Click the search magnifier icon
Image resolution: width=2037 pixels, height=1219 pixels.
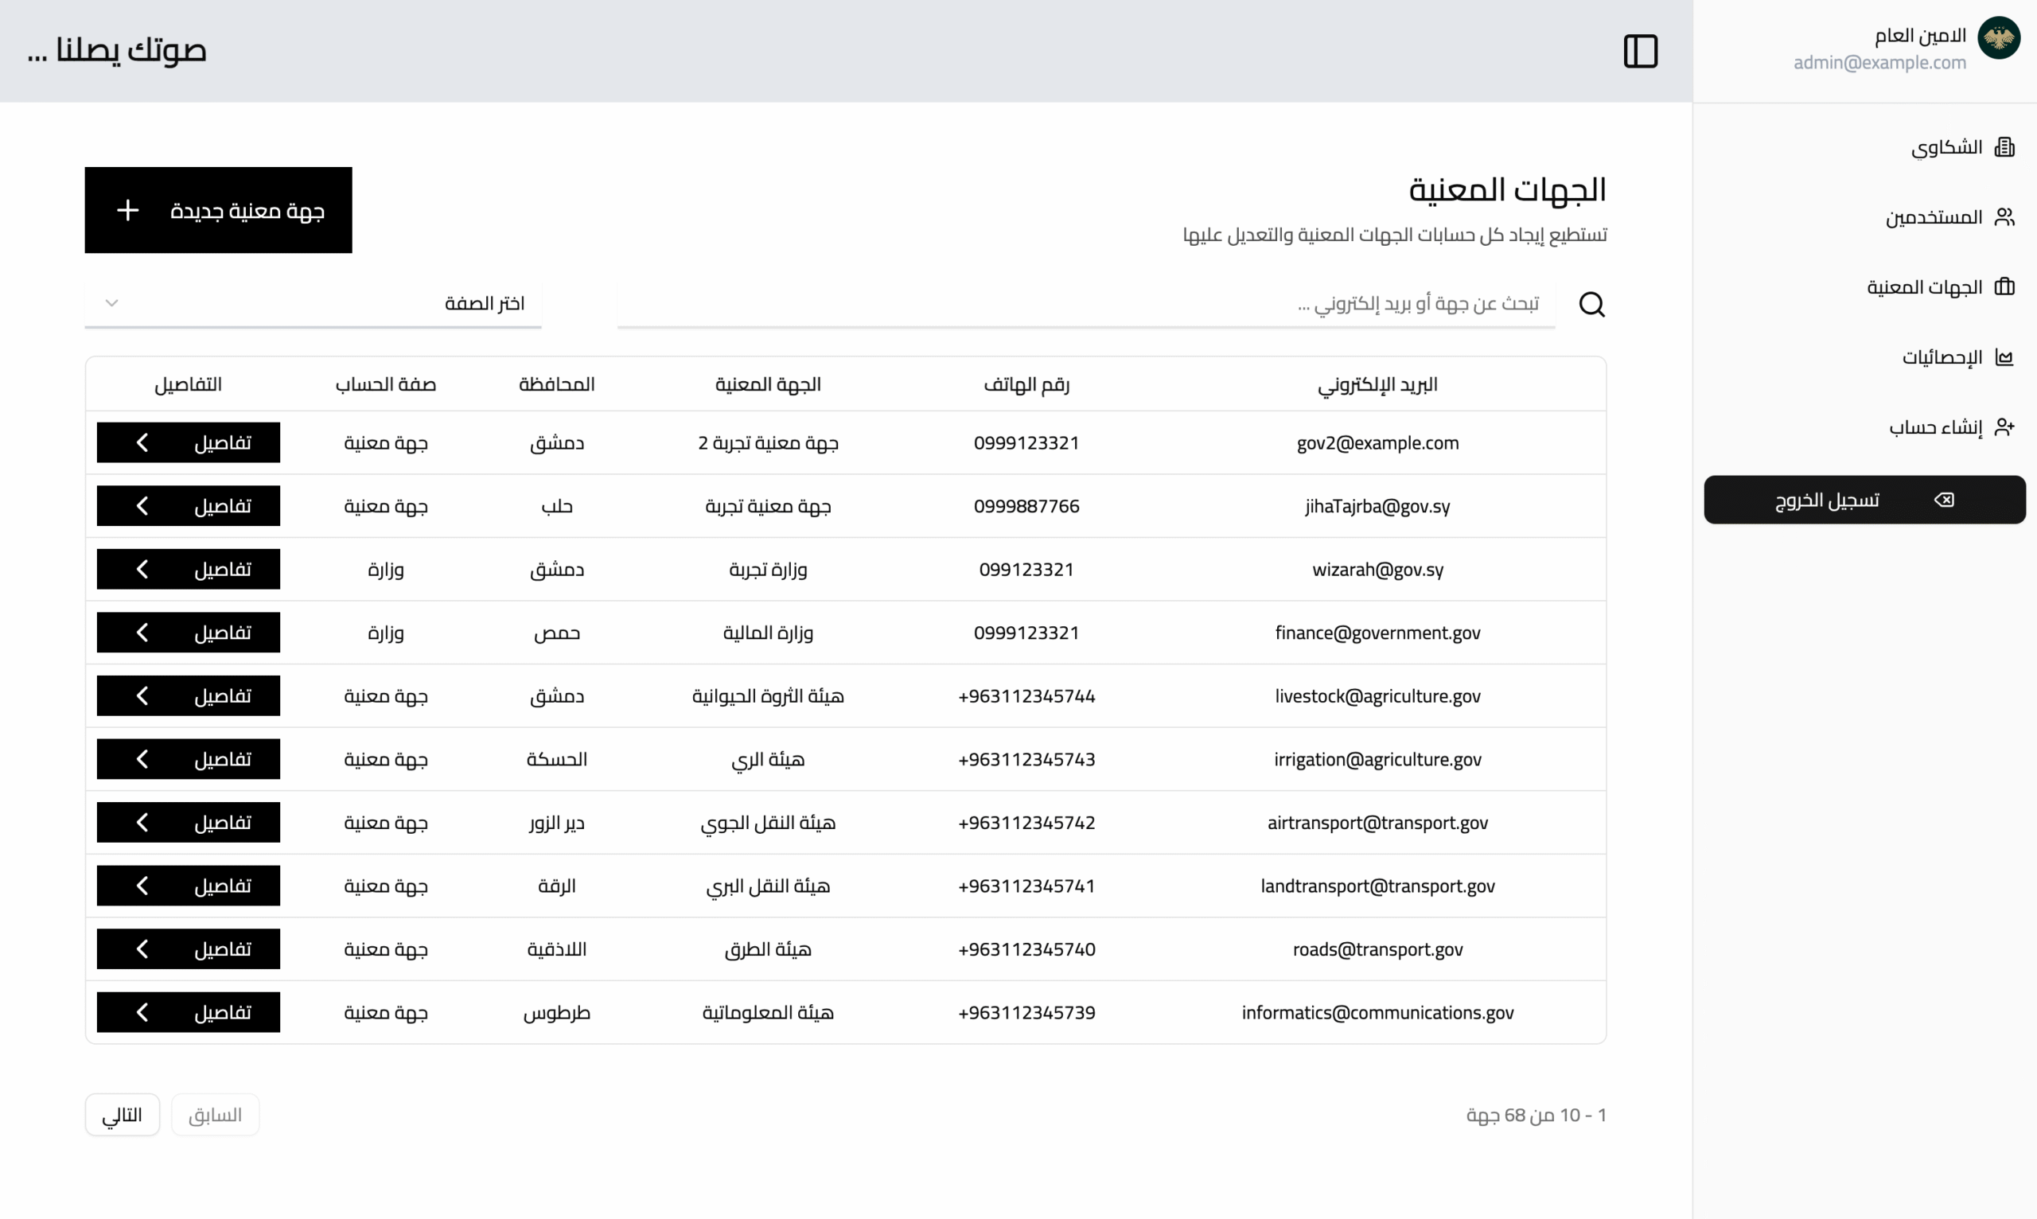[x=1592, y=304]
